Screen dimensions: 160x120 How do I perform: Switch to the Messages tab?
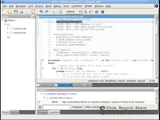pyautogui.click(x=43, y=112)
